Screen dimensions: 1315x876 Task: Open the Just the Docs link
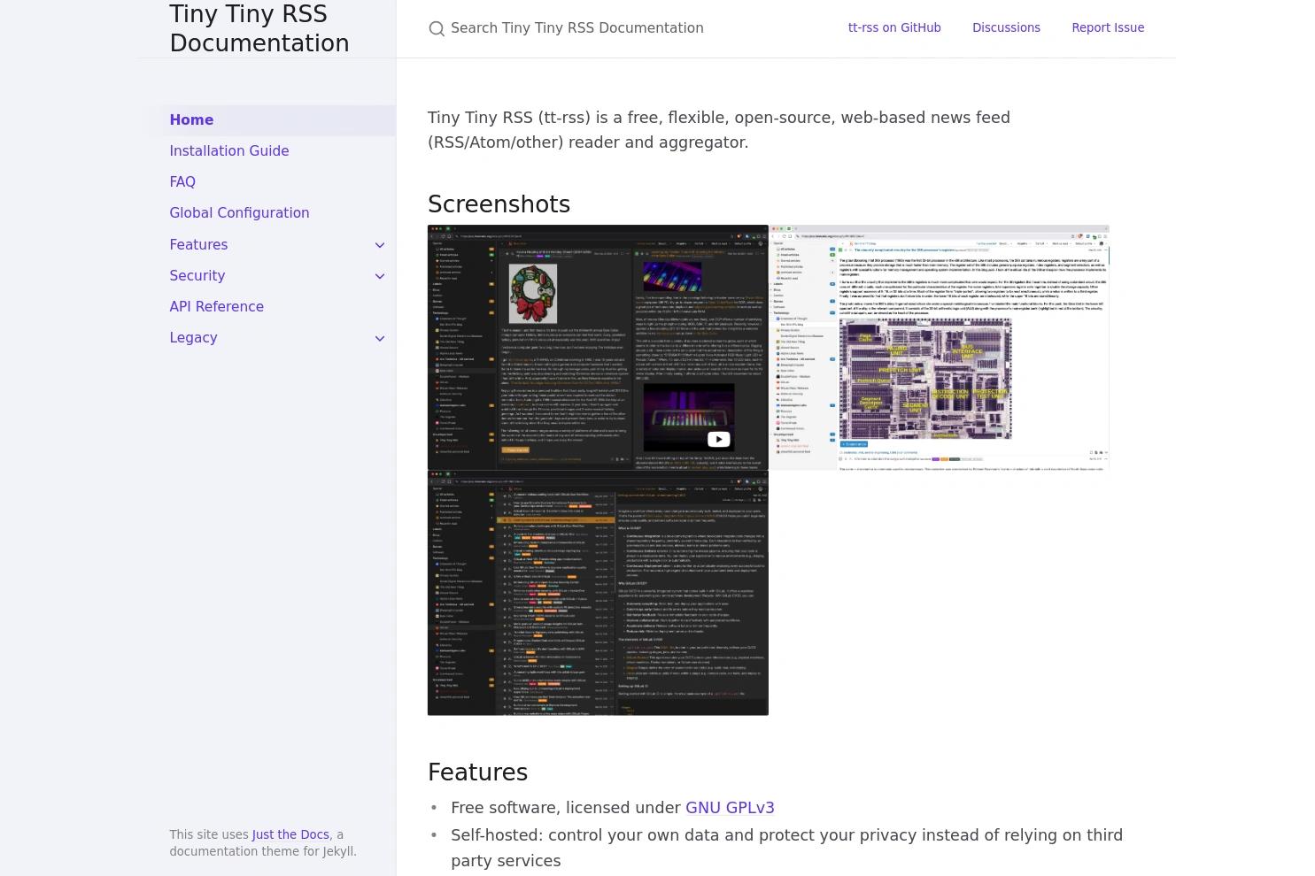290,834
